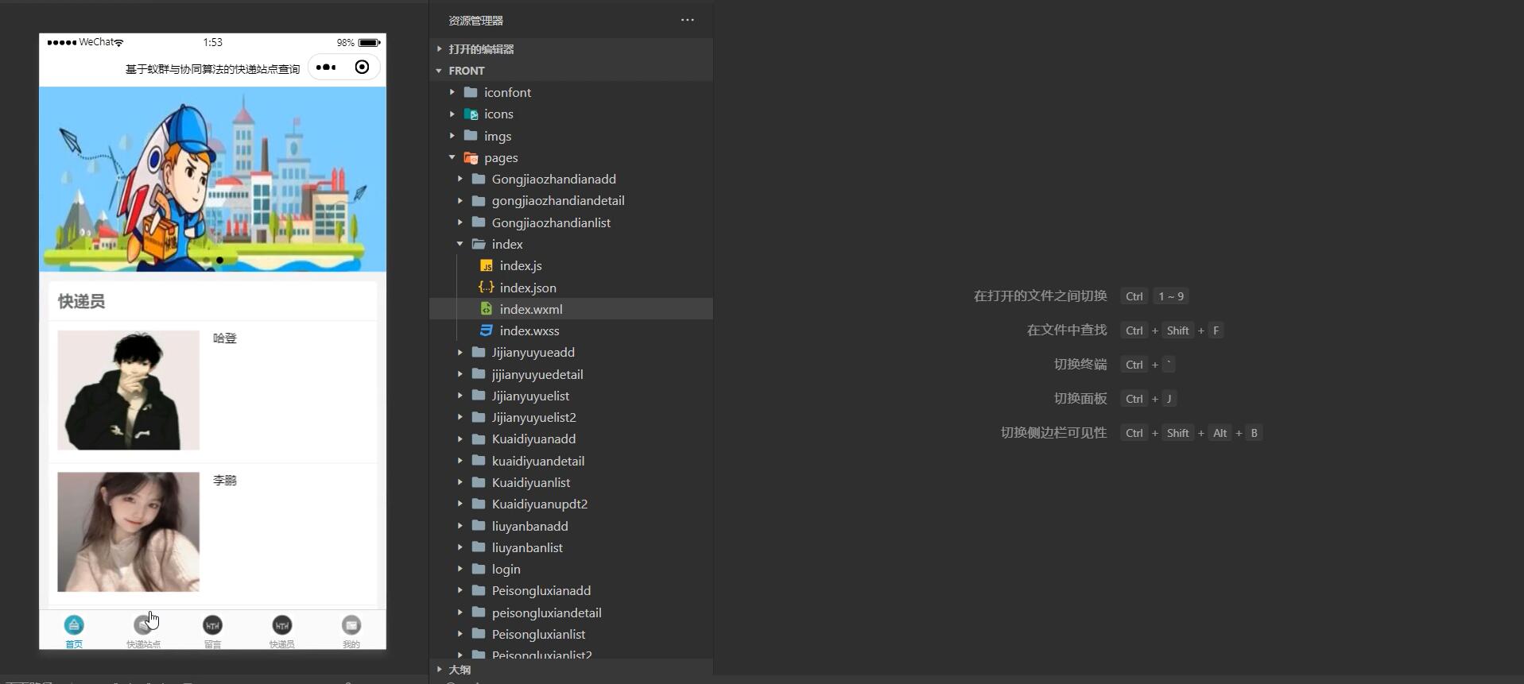Click the index.wxml file icon
This screenshot has height=684, width=1524.
(487, 309)
